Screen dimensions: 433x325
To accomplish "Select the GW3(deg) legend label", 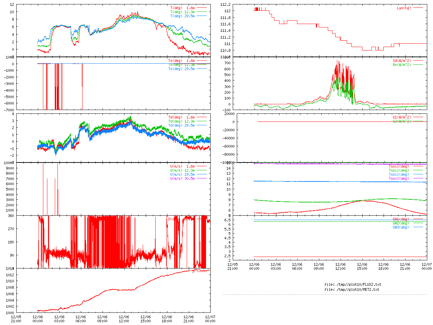I will point(401,227).
